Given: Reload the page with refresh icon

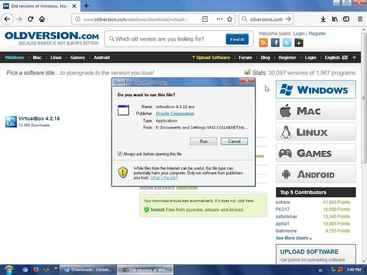Looking at the screenshot, I should click(x=30, y=19).
